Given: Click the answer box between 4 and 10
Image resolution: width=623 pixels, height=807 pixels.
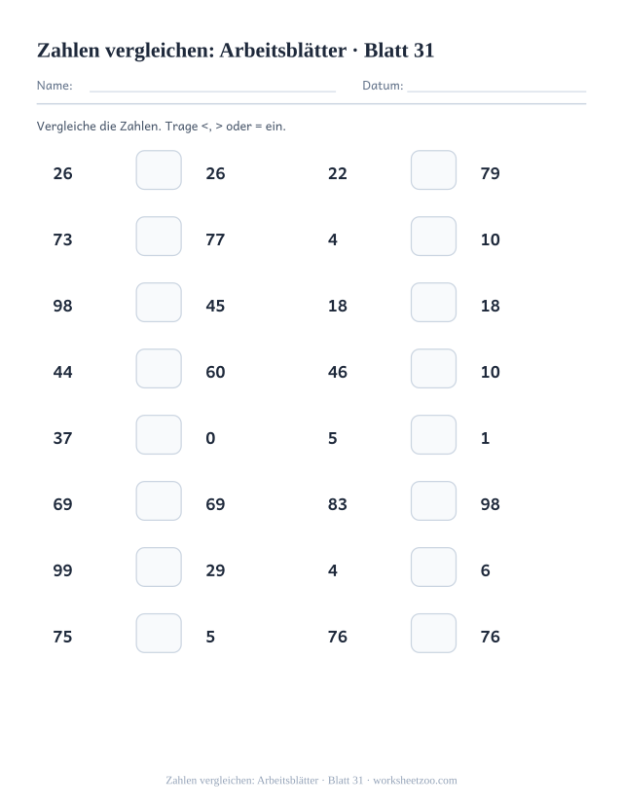Looking at the screenshot, I should pos(433,237).
